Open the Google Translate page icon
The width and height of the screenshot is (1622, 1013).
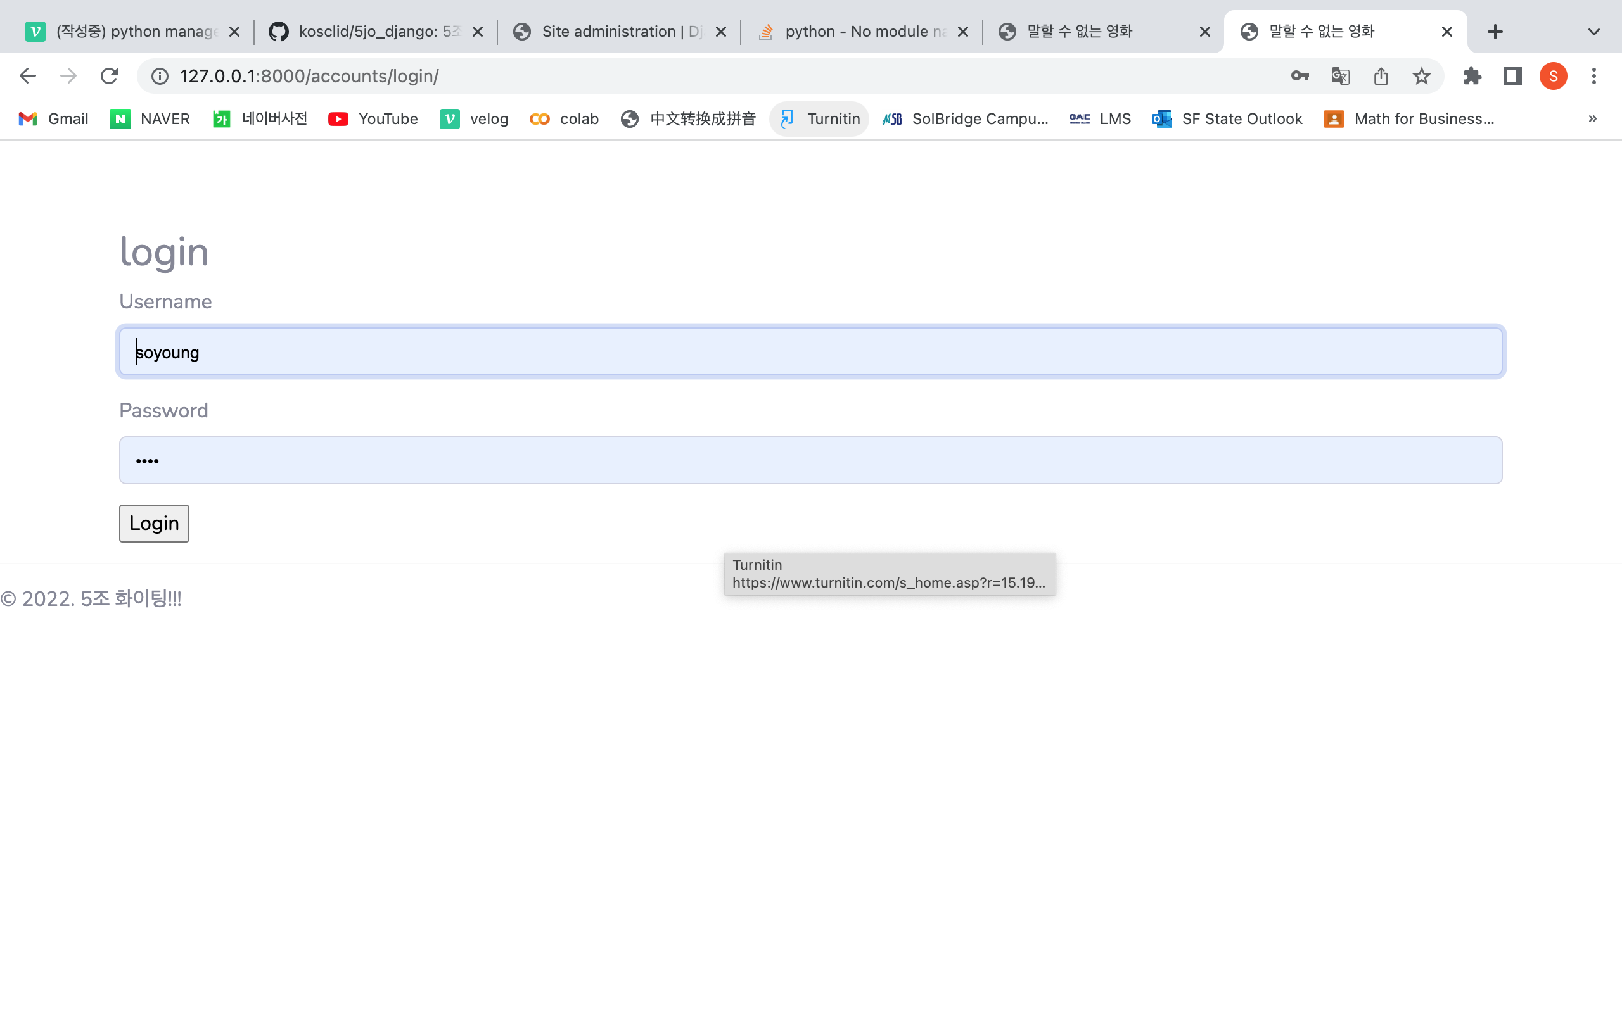[1340, 76]
